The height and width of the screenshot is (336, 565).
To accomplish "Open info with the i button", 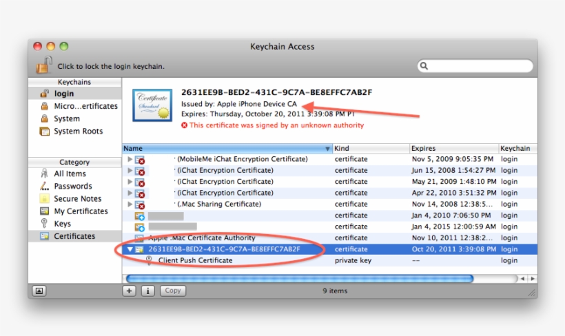I will (x=147, y=291).
